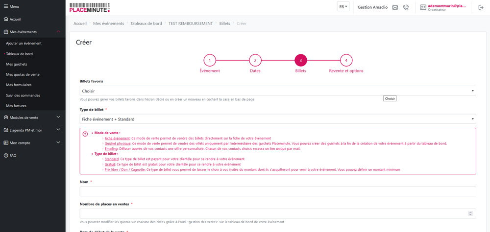This screenshot has width=490, height=232.
Task: Select Mes guichets in the sidebar
Action: (x=17, y=64)
